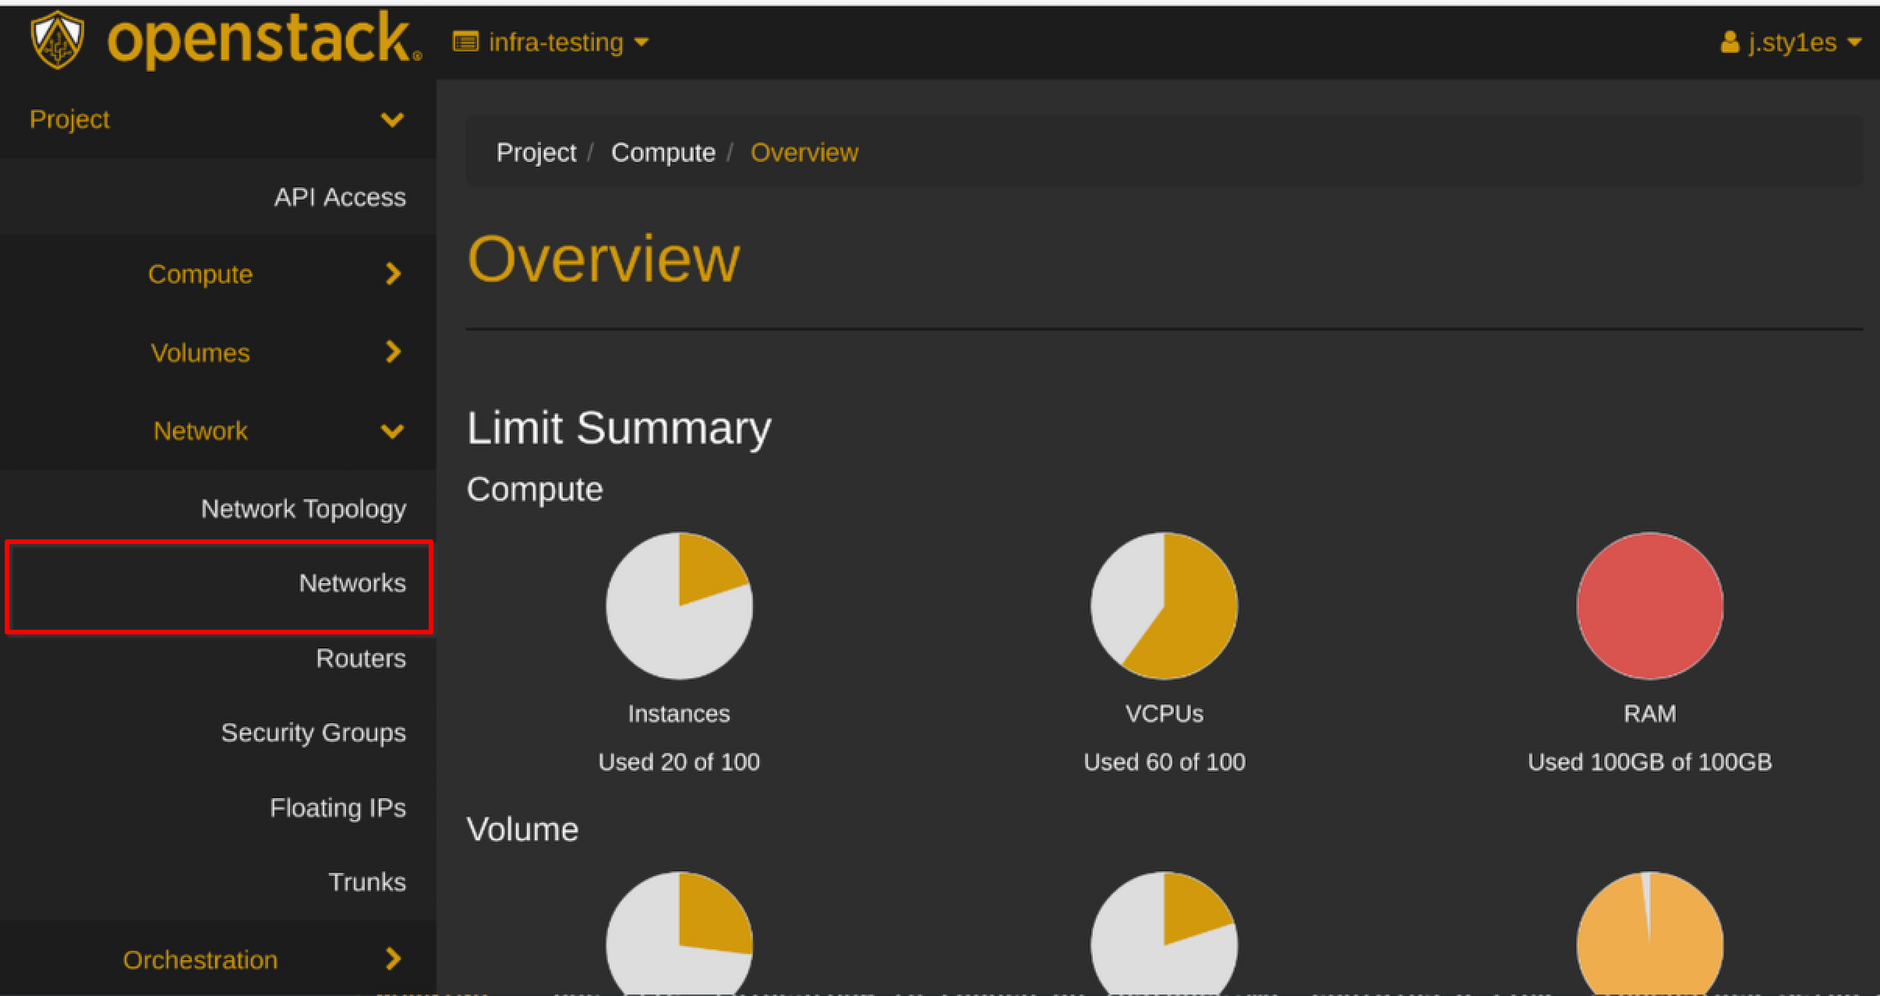Click the Instances usage pie chart
This screenshot has width=1880, height=996.
(679, 606)
